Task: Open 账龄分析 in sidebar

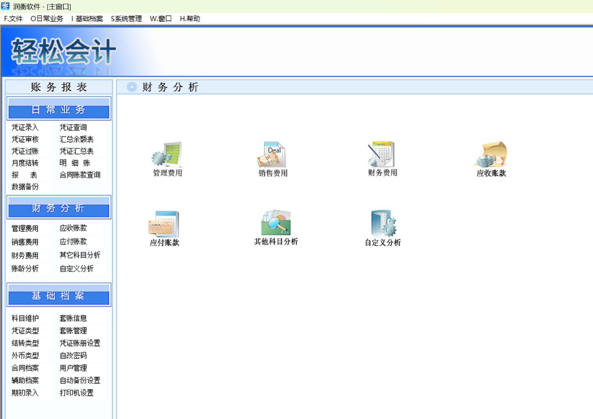Action: (25, 268)
